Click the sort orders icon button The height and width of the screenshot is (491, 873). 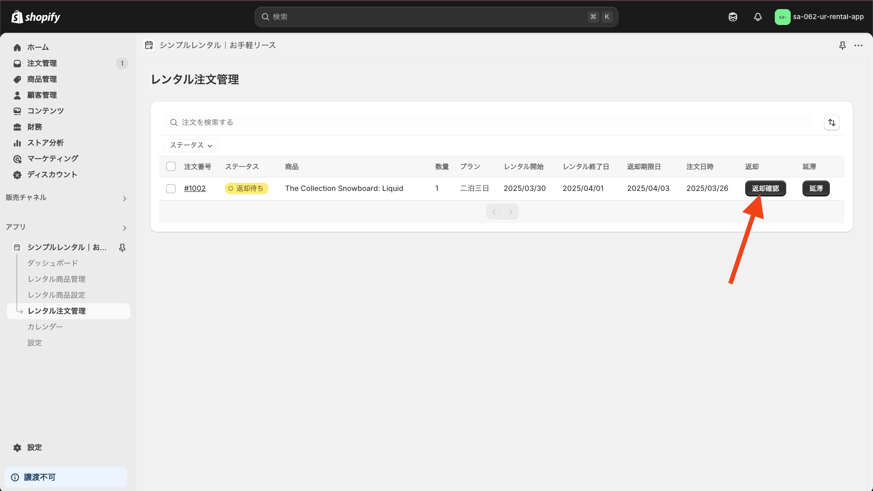pos(832,122)
